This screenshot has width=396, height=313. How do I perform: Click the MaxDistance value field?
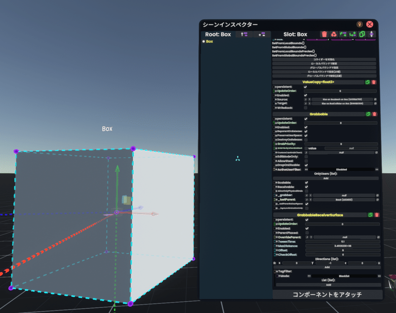click(343, 246)
